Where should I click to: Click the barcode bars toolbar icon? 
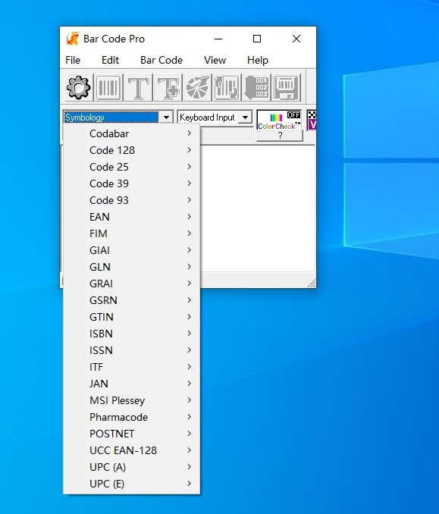tap(108, 87)
